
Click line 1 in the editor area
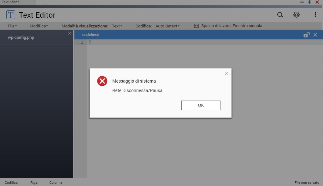click(158, 42)
